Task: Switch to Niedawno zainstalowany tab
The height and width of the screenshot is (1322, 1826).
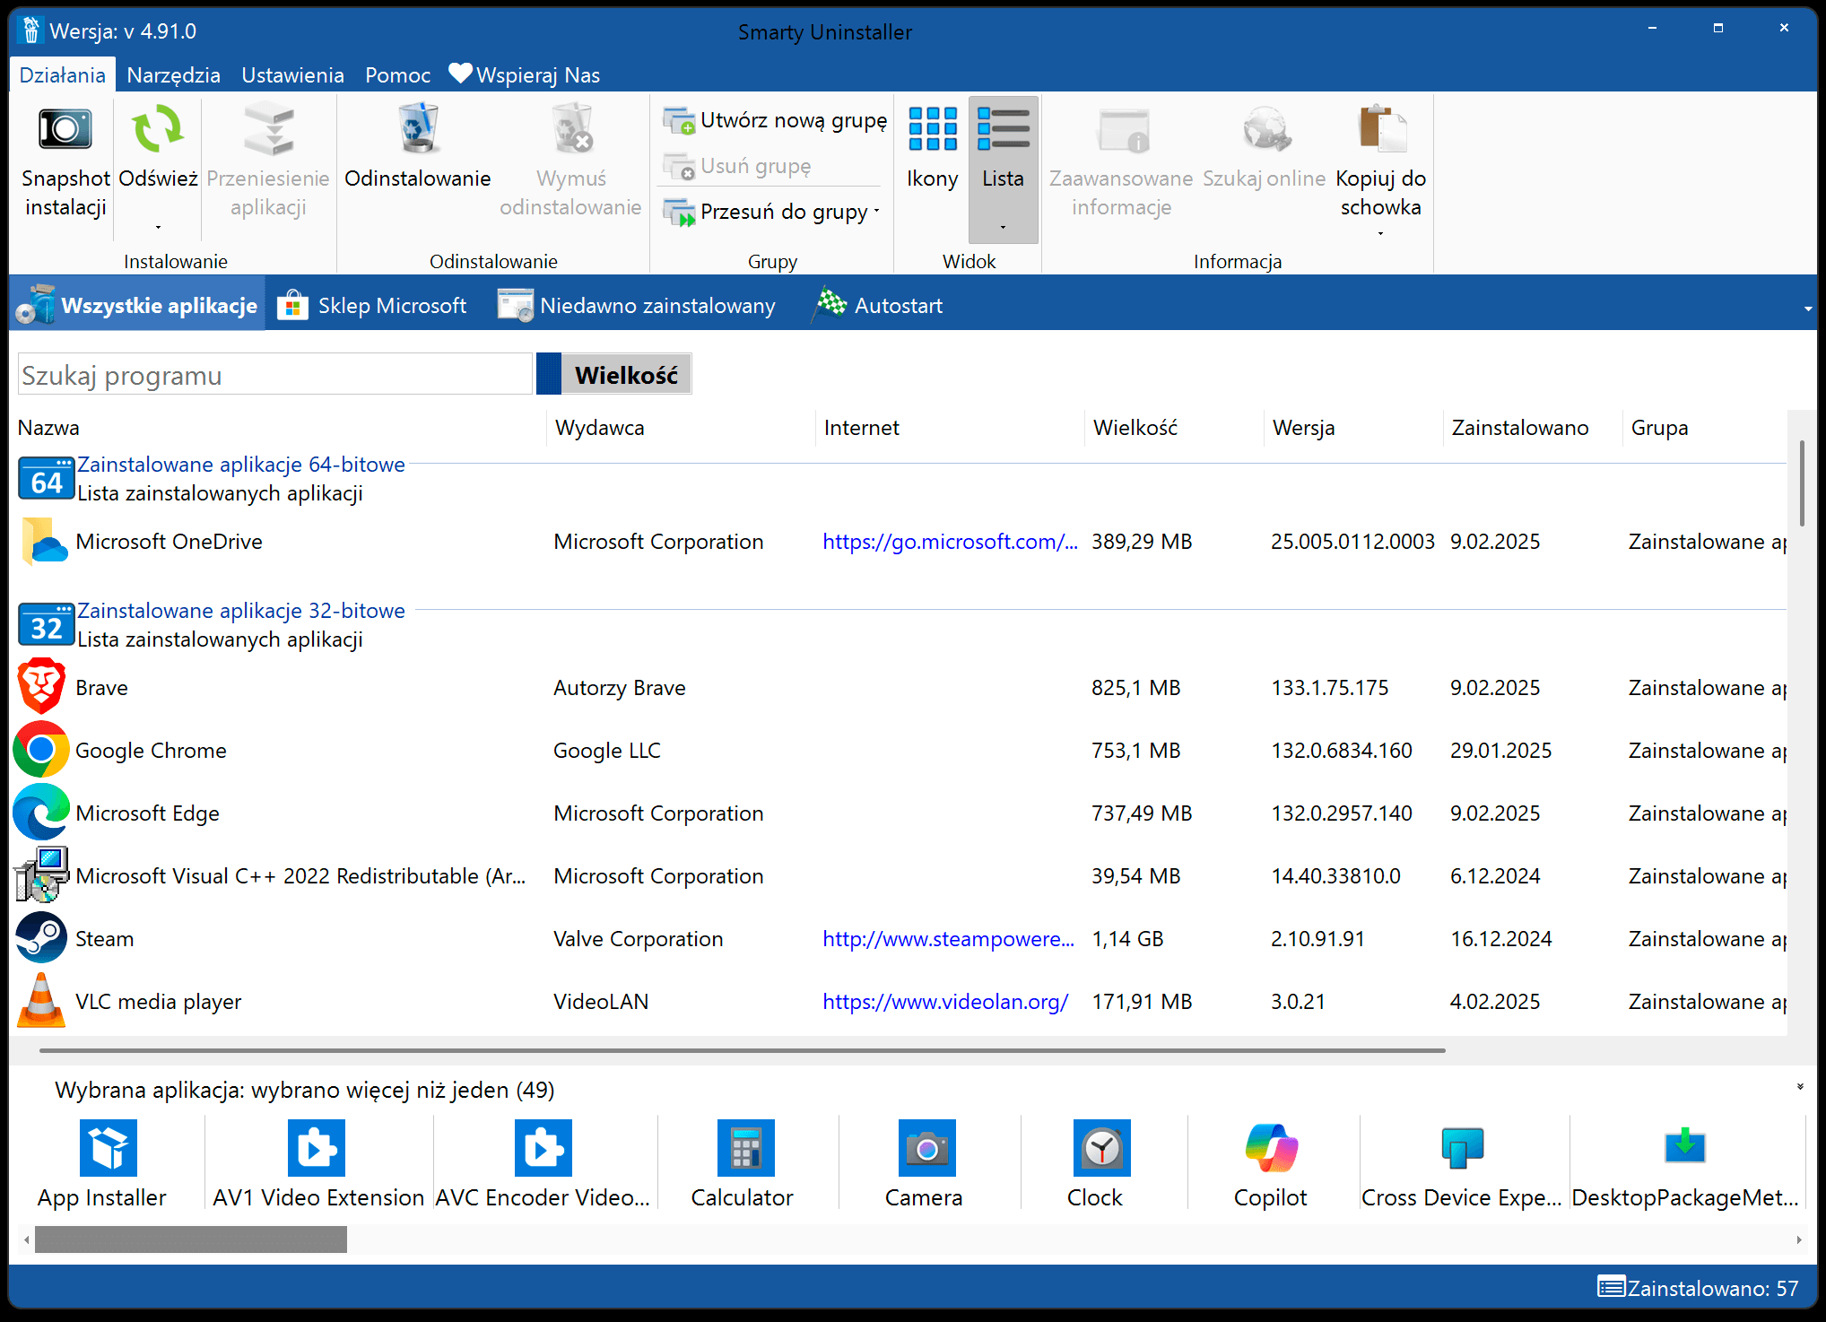Action: pyautogui.click(x=637, y=306)
